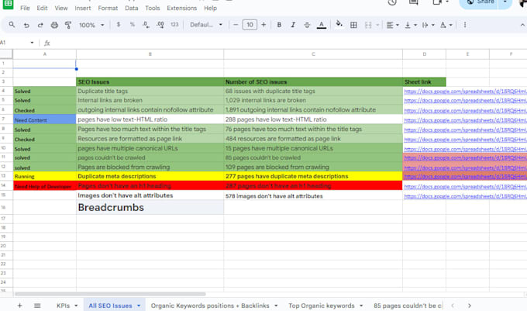Collapse the toolbar with the caret icon

[522, 25]
